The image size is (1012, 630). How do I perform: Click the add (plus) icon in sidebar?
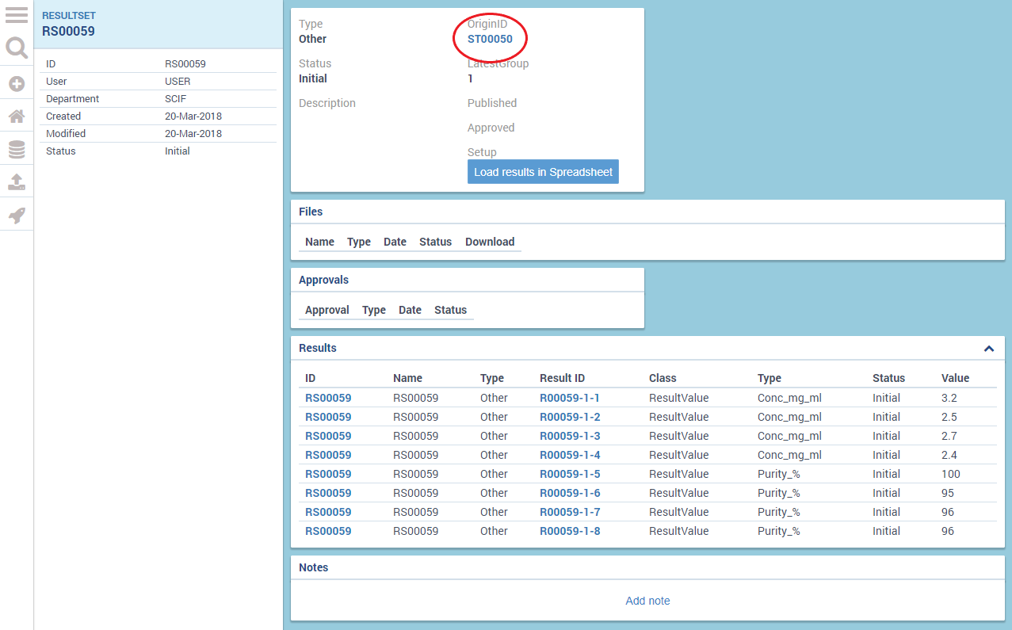pos(17,83)
